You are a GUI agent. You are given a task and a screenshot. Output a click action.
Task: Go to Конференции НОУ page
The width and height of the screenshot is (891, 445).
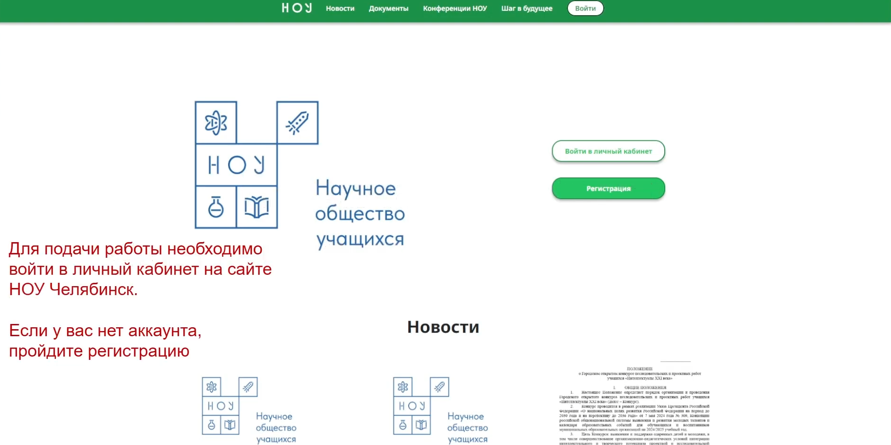454,9
